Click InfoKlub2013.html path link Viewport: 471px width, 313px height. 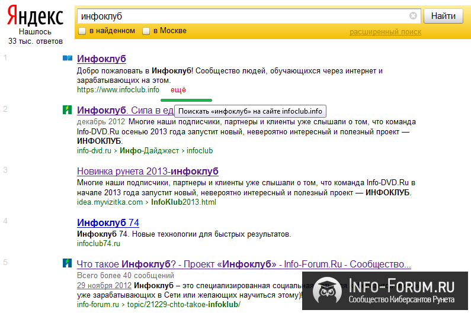[x=184, y=202]
